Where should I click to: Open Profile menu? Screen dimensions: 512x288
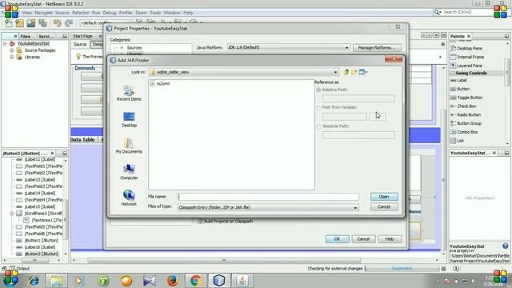pos(126,13)
